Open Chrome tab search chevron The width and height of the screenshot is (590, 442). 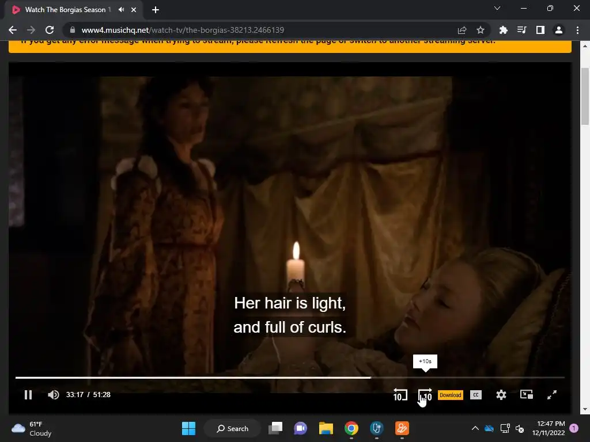[497, 8]
